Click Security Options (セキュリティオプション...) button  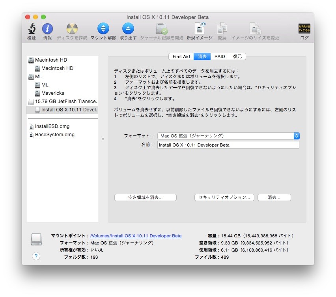pos(224,197)
